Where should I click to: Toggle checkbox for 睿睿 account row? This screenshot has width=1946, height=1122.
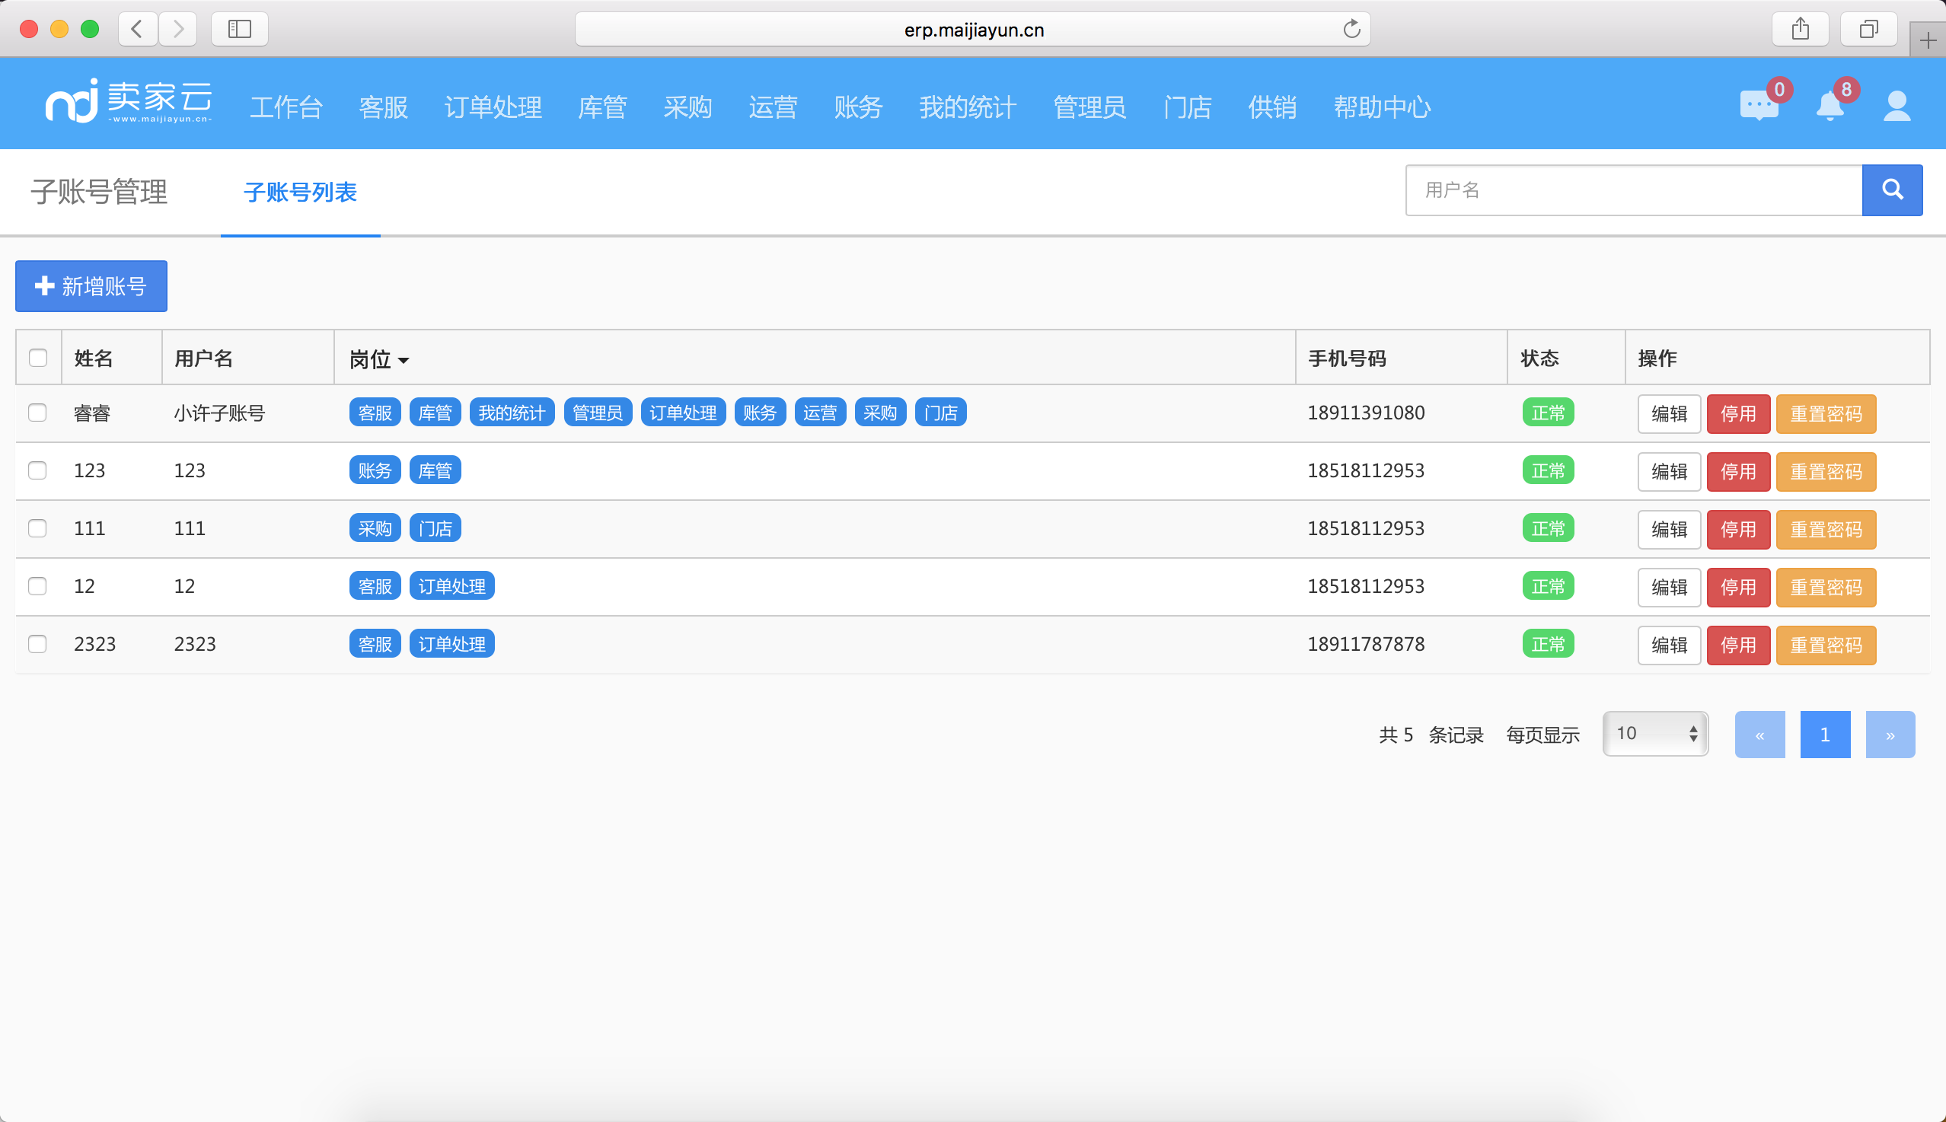[x=39, y=411]
